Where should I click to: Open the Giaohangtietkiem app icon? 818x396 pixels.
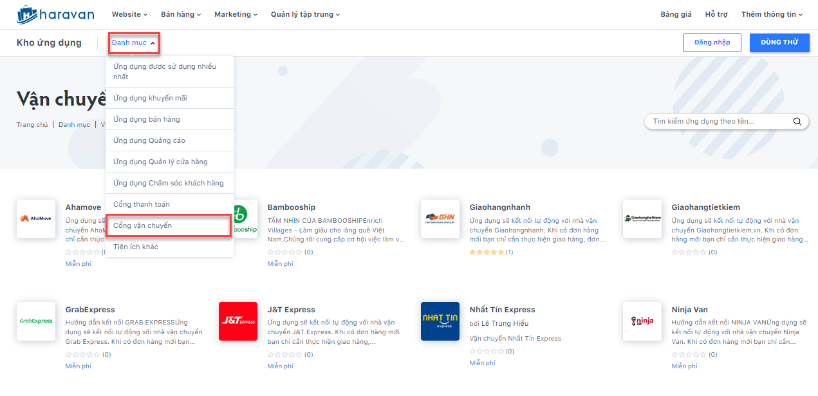pos(642,219)
